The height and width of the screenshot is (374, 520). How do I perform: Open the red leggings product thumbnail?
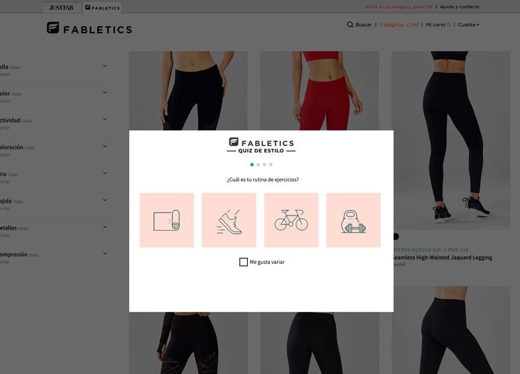(319, 91)
